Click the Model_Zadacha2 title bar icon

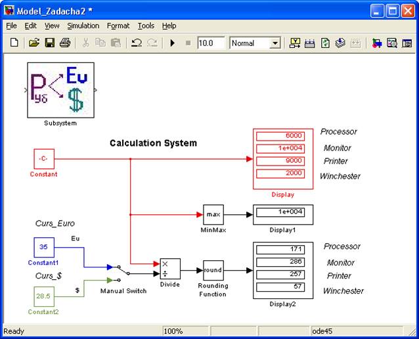9,11
